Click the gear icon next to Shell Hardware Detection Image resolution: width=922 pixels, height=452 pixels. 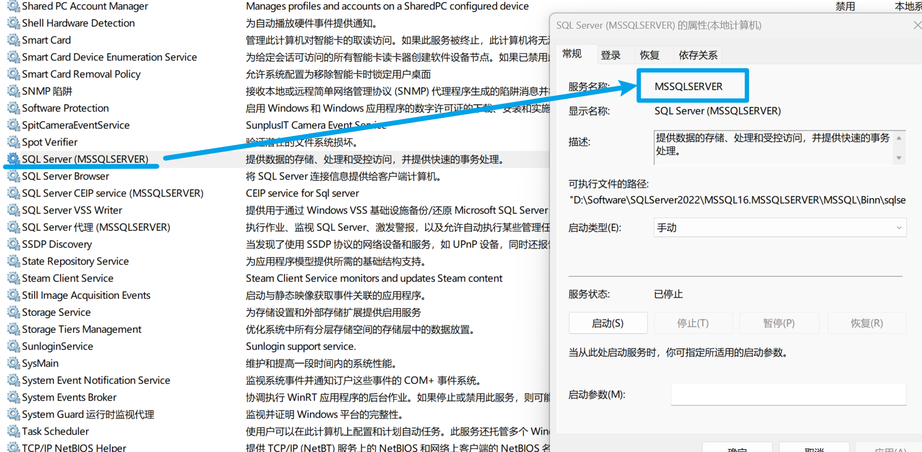pyautogui.click(x=14, y=23)
